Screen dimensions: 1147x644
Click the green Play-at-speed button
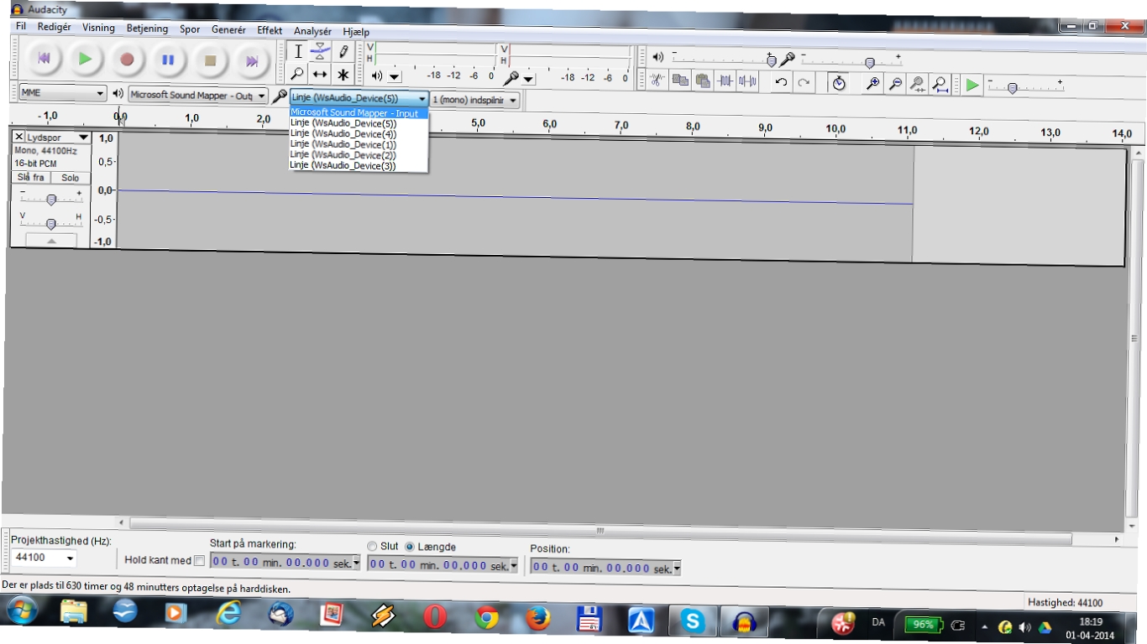click(x=972, y=85)
